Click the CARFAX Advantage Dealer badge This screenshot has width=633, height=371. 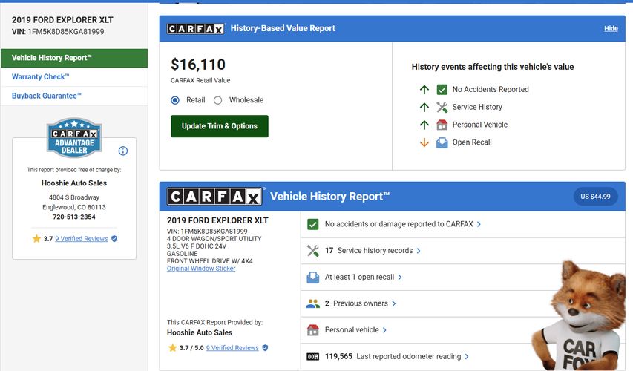click(x=73, y=138)
